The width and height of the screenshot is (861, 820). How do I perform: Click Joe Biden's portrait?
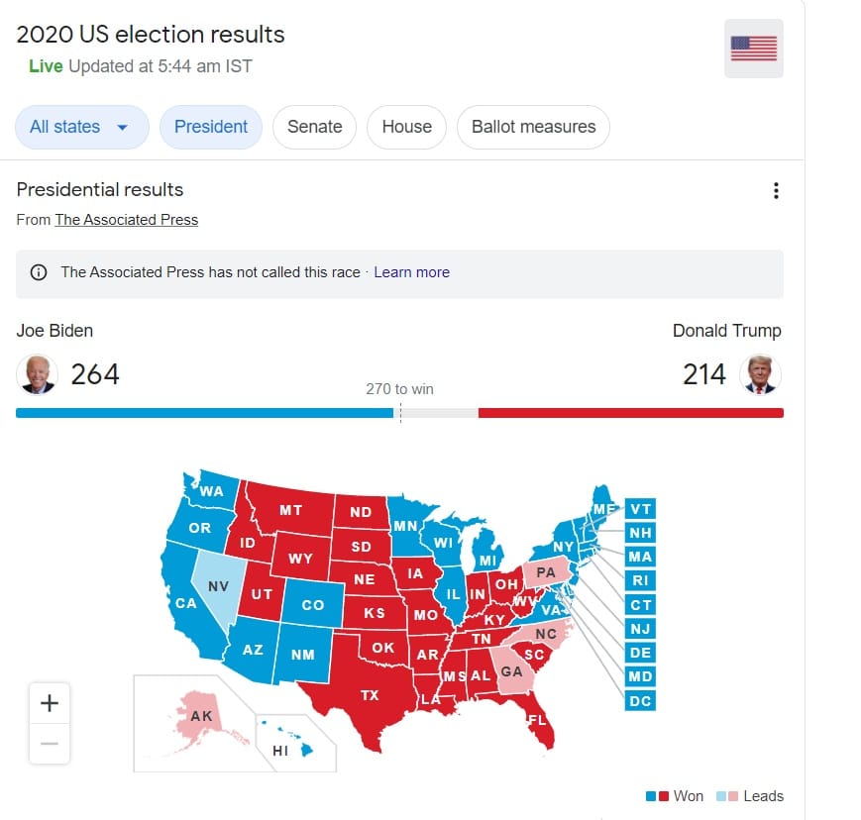coord(37,374)
